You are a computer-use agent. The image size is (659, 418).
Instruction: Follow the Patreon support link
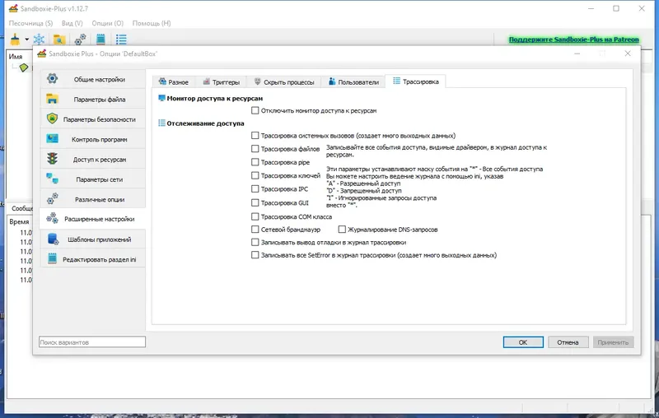tap(573, 39)
